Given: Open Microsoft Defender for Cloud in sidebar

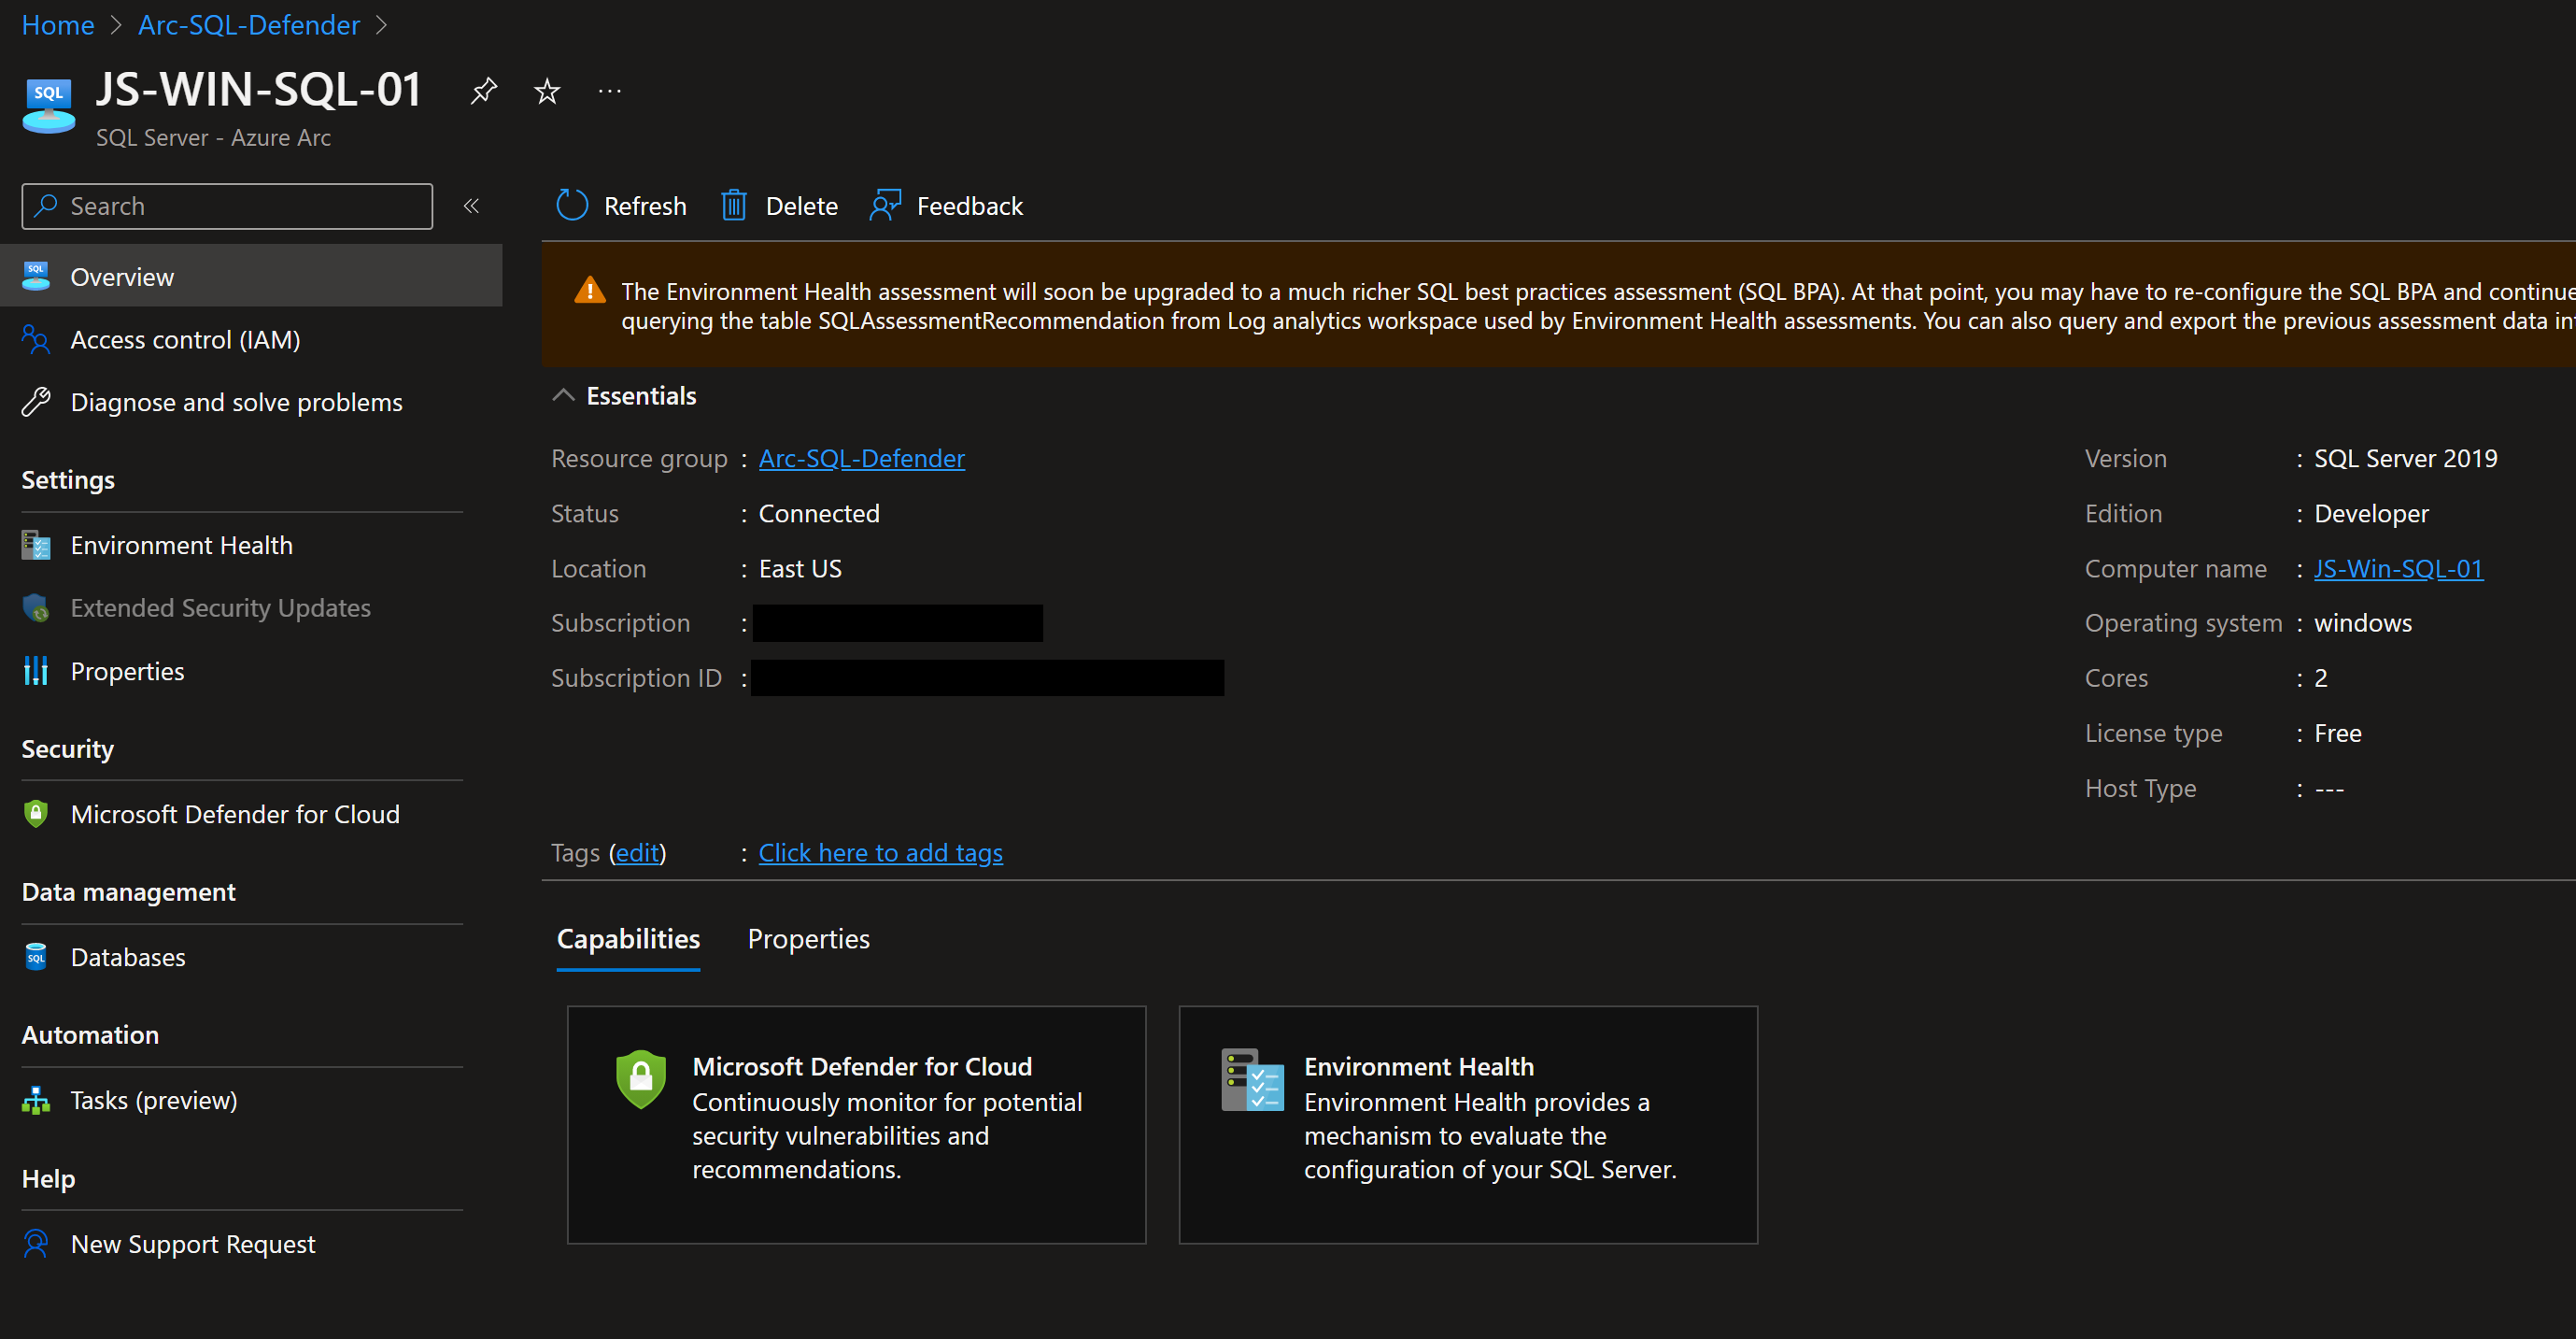Looking at the screenshot, I should coord(235,814).
